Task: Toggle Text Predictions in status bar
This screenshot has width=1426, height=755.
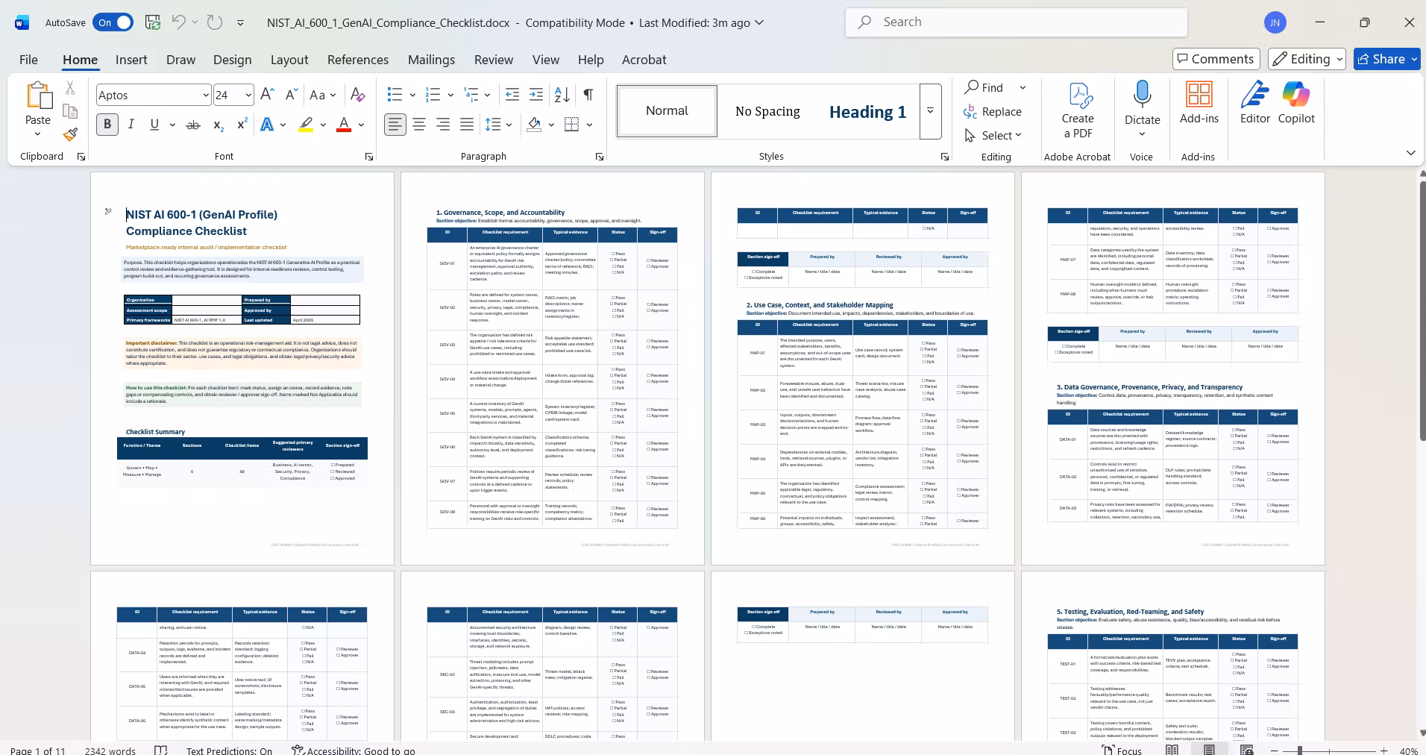Action: (x=229, y=750)
